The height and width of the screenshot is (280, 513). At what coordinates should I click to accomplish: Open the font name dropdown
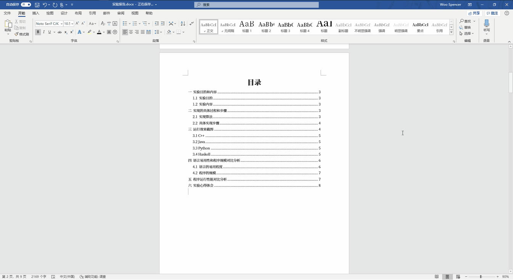point(61,24)
